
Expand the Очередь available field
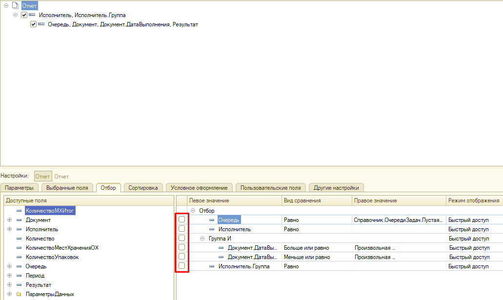(x=10, y=266)
